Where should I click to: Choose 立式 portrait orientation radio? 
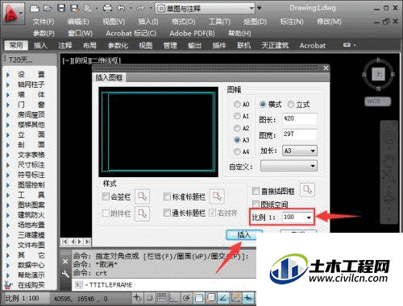coord(290,104)
